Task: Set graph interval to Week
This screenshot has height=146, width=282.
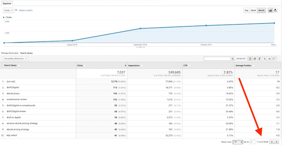Action: tap(253, 10)
